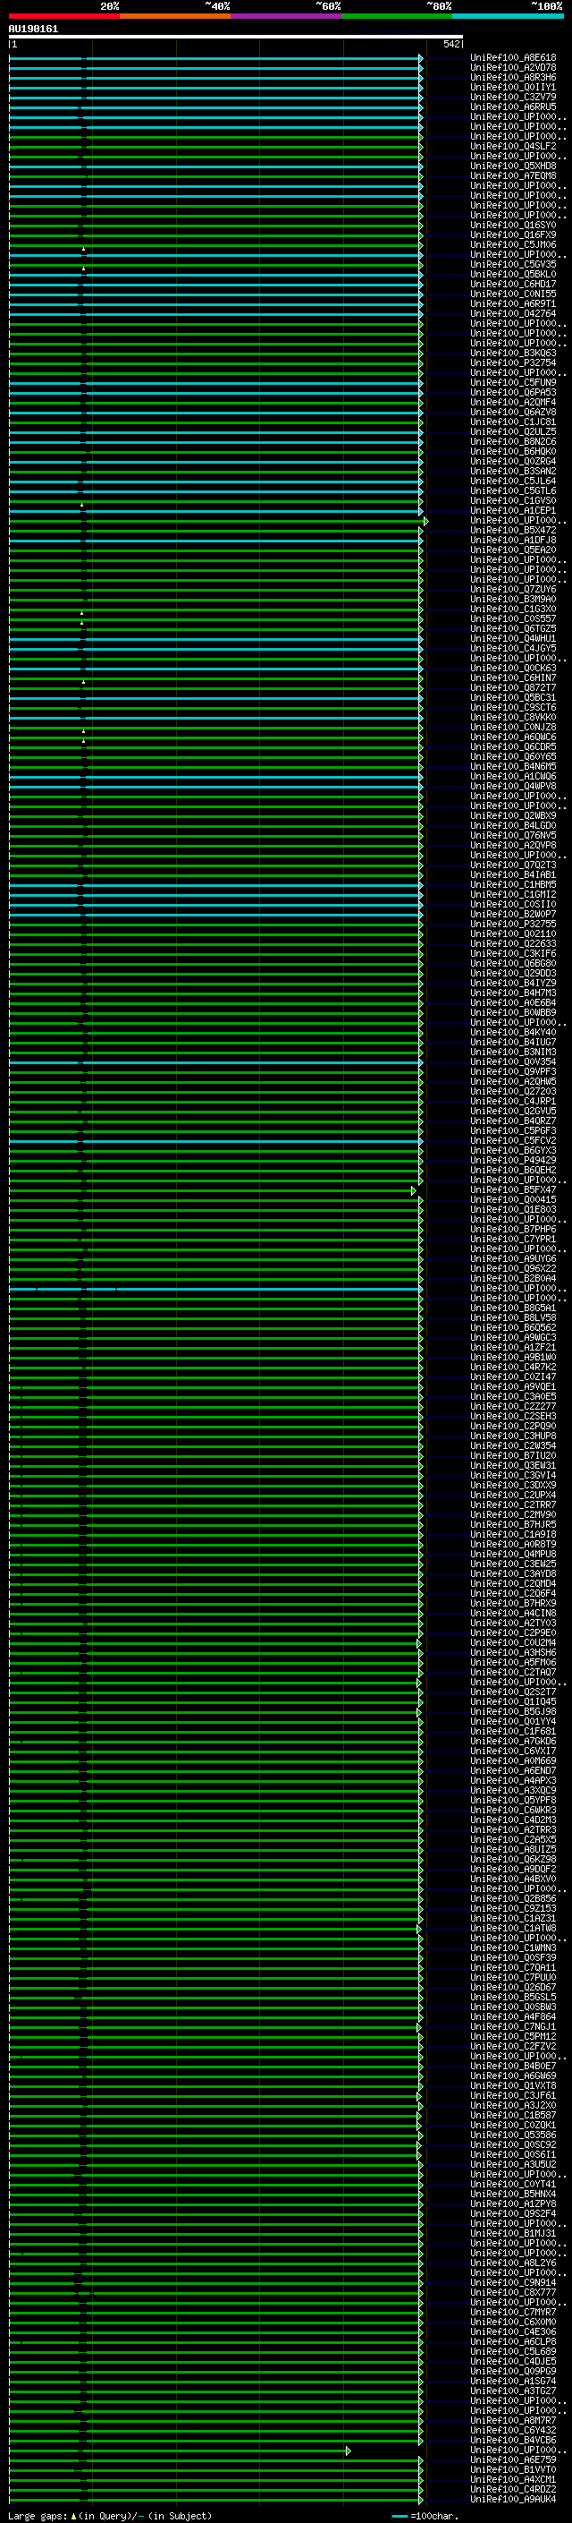Click the UniRef100_C5FUN9 label
The width and height of the screenshot is (572, 2523).
pos(513,383)
